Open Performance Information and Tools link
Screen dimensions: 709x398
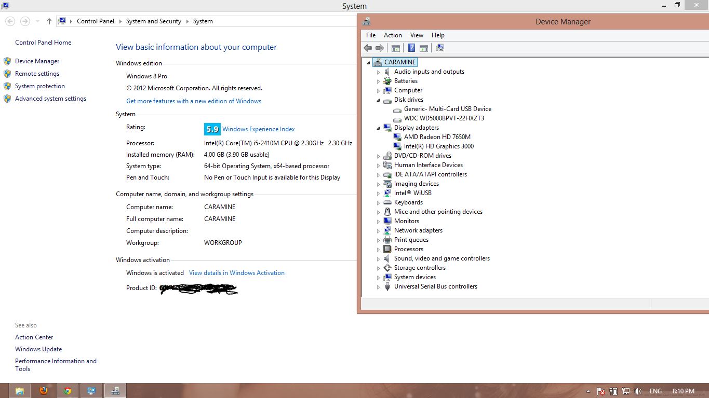pyautogui.click(x=56, y=365)
